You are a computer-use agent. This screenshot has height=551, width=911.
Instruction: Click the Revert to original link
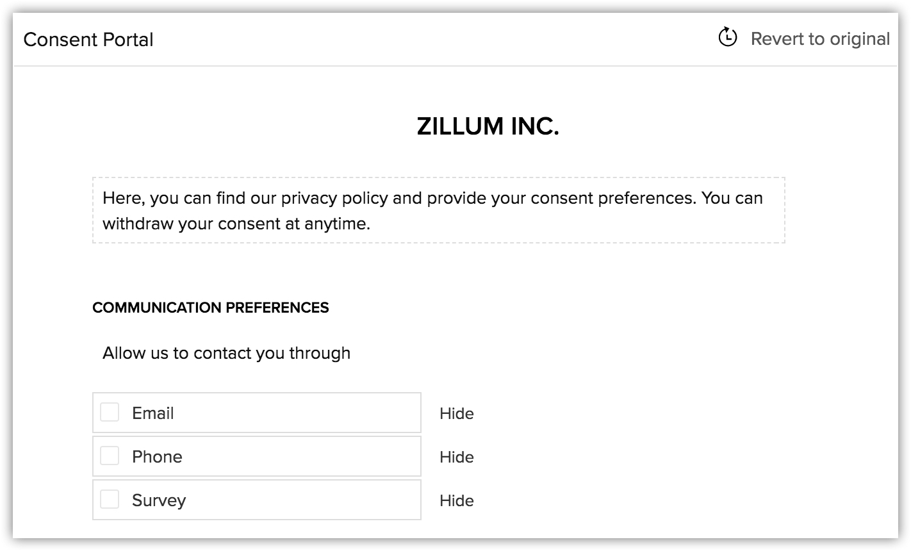(820, 39)
